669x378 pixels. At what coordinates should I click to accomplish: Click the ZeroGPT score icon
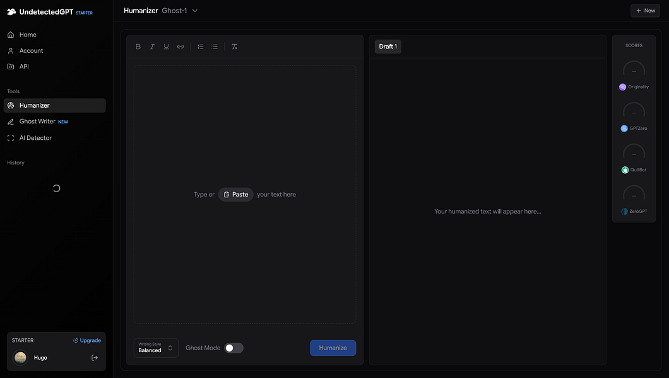point(624,212)
